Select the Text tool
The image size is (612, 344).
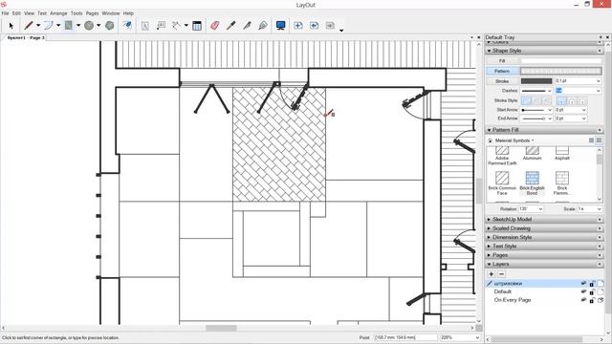coord(144,26)
